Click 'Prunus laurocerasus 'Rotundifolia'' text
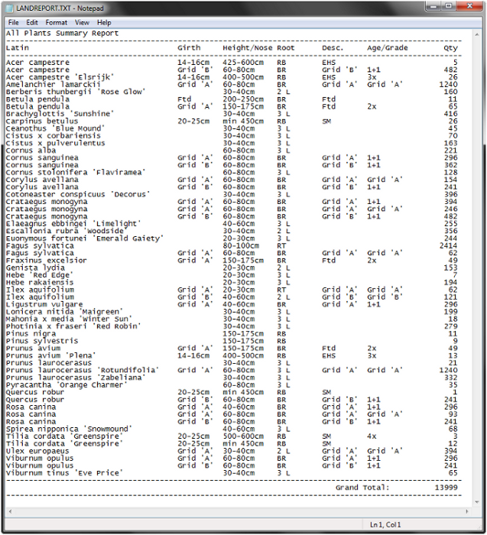The height and width of the screenshot is (535, 487). (83, 370)
